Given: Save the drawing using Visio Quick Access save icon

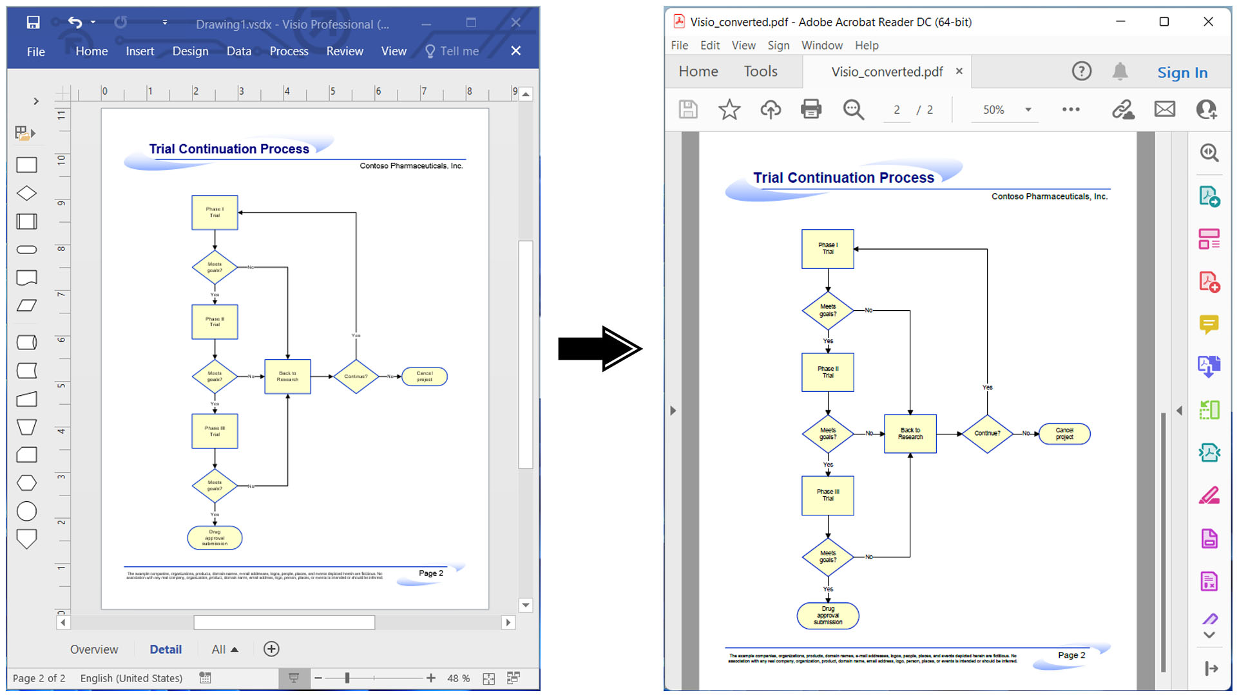Looking at the screenshot, I should pyautogui.click(x=32, y=22).
